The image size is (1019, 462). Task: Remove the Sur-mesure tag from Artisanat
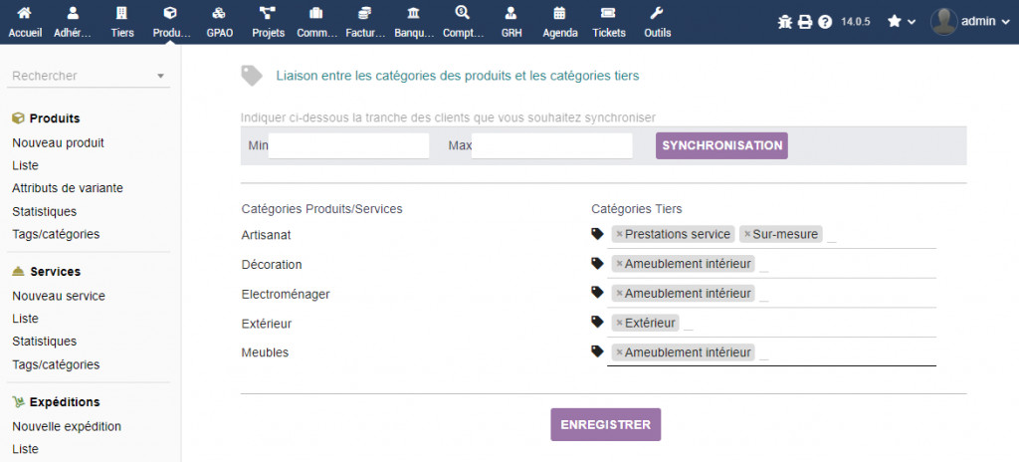tap(747, 235)
